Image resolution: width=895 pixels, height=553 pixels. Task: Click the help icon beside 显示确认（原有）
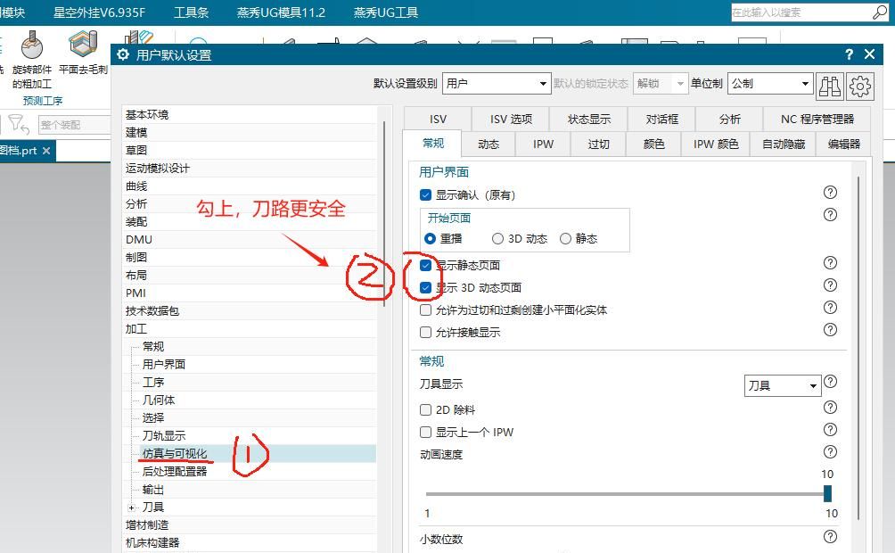830,192
